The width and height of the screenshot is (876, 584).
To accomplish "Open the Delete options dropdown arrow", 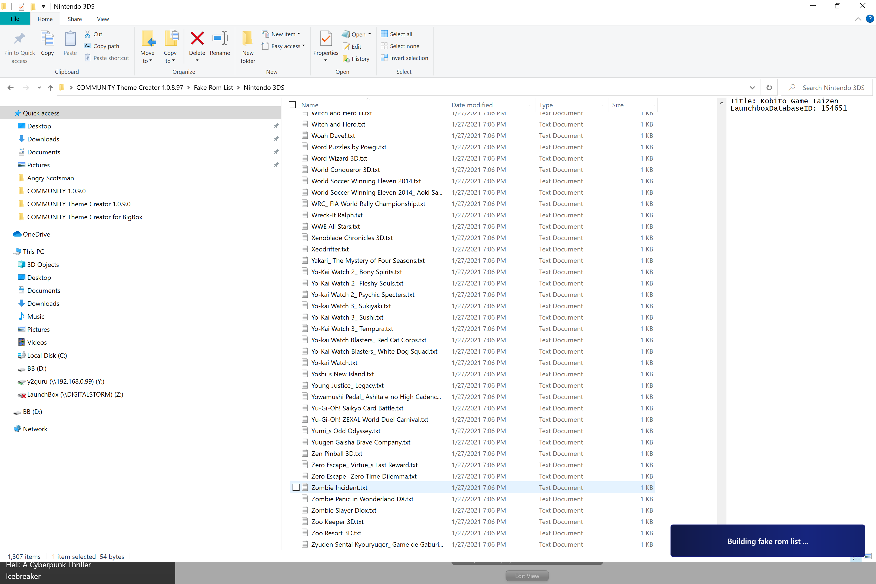I will point(197,60).
